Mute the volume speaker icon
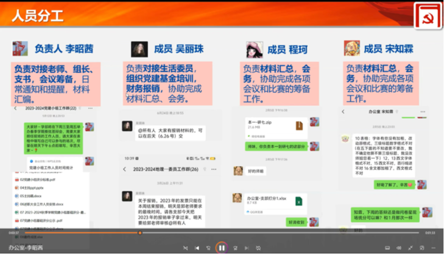Viewport: 444px width, 254px height. 398,248
